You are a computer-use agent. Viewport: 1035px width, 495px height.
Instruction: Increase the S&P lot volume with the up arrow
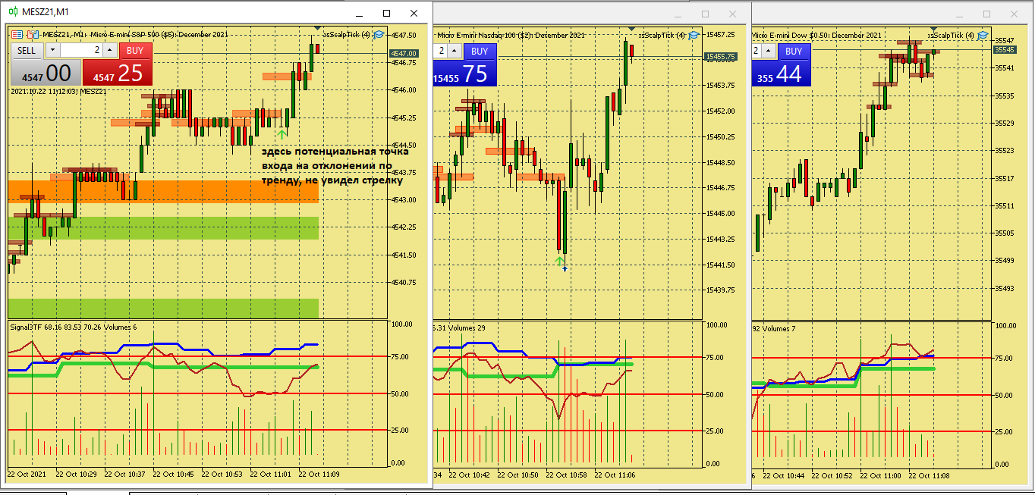[110, 50]
